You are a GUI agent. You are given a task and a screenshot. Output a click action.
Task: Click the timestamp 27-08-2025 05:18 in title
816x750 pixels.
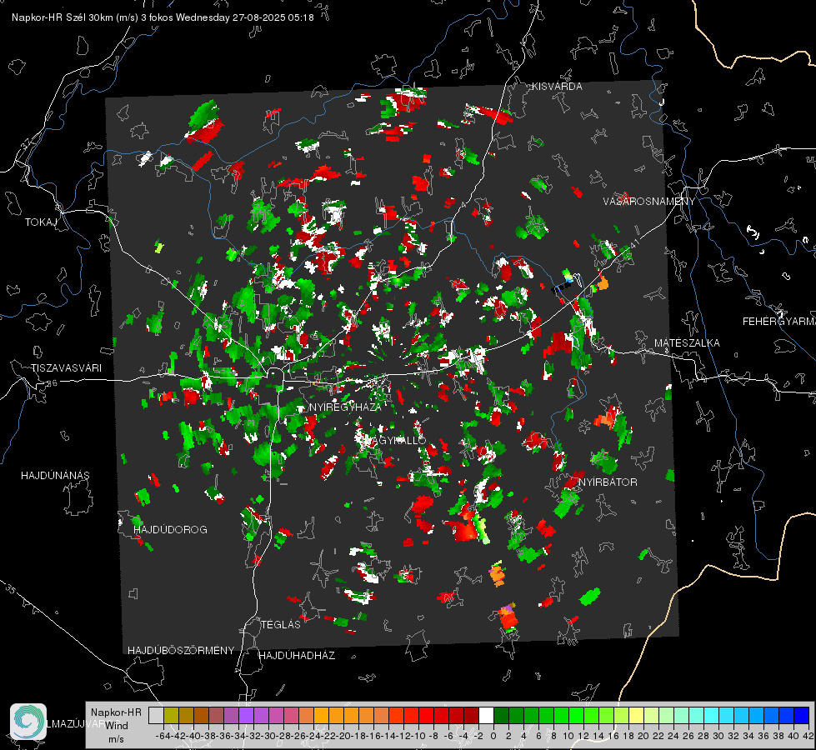(x=273, y=17)
